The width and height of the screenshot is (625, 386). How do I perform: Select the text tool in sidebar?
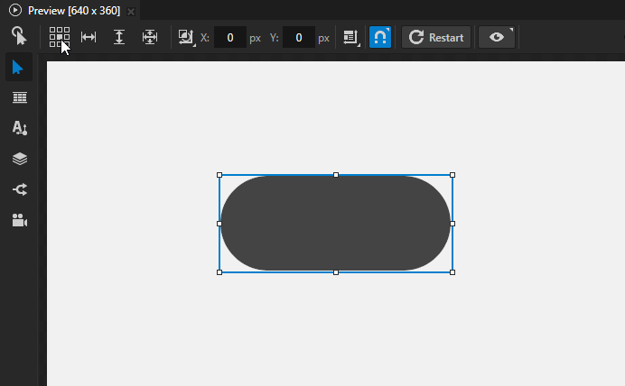click(x=19, y=128)
